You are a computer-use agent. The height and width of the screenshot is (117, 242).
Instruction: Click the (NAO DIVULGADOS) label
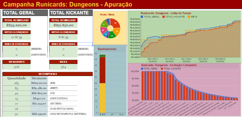pos(62,109)
